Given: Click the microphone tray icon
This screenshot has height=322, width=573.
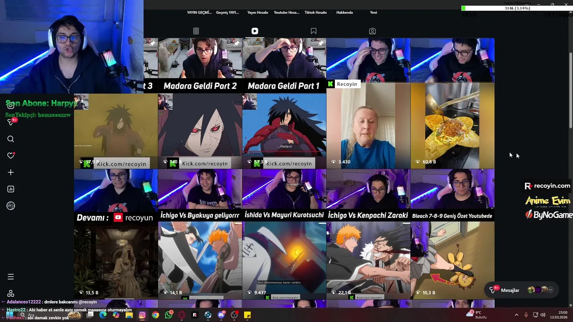Looking at the screenshot, I should coord(526,315).
